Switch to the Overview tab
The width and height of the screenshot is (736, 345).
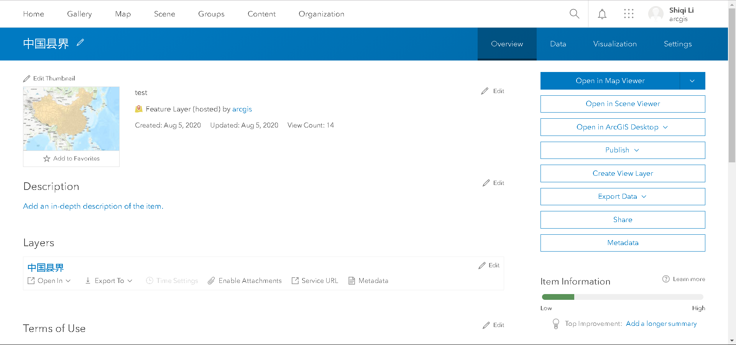(507, 44)
